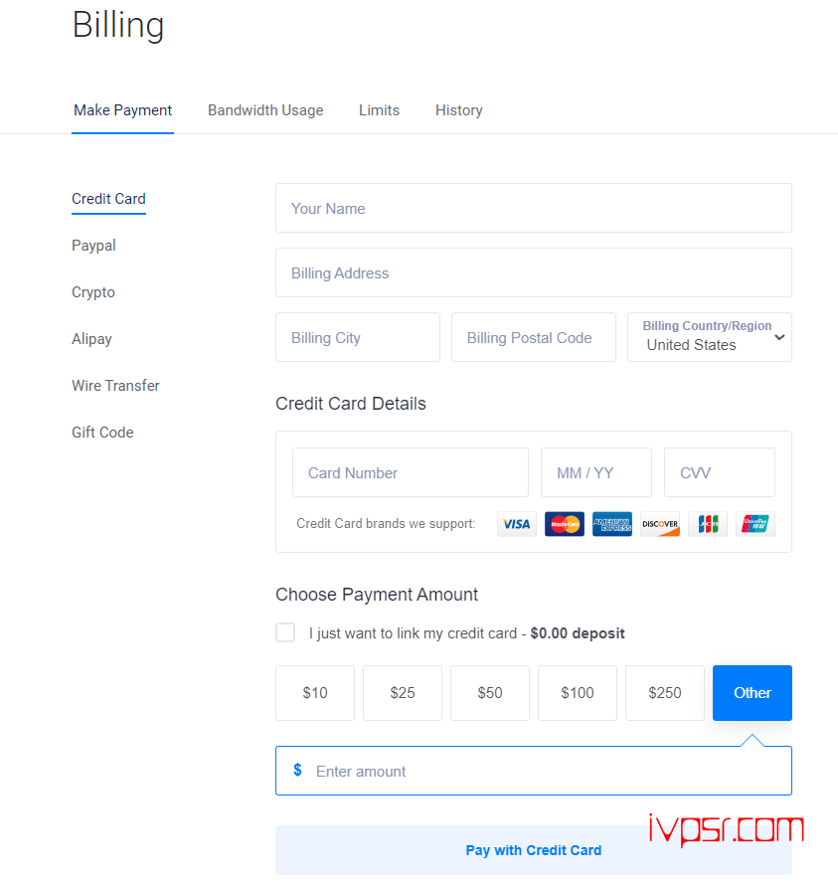Screen dimensions: 838x884
Task: Click the Visa card brand icon
Action: (x=516, y=524)
